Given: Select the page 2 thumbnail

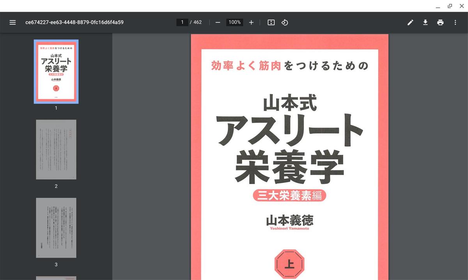Looking at the screenshot, I should (x=56, y=150).
